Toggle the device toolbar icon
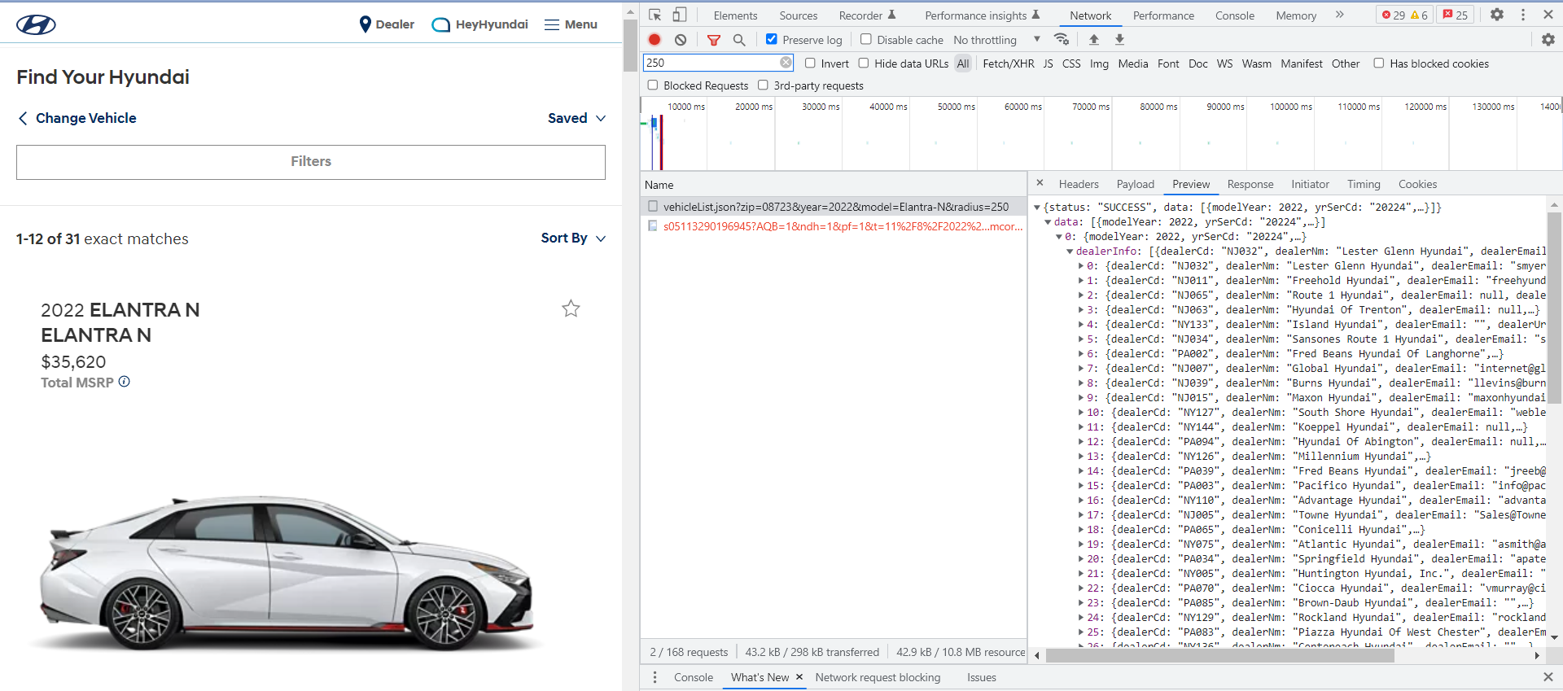This screenshot has height=691, width=1563. tap(680, 15)
